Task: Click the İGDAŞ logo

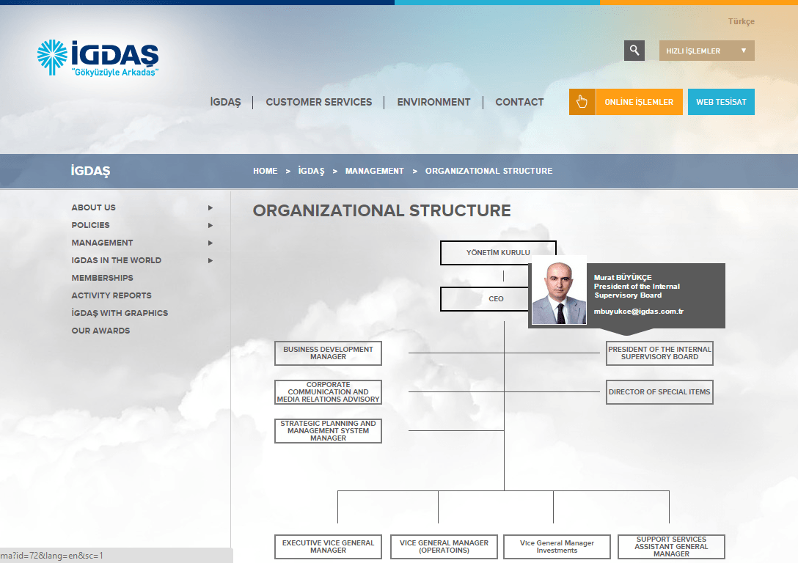Action: coord(98,58)
